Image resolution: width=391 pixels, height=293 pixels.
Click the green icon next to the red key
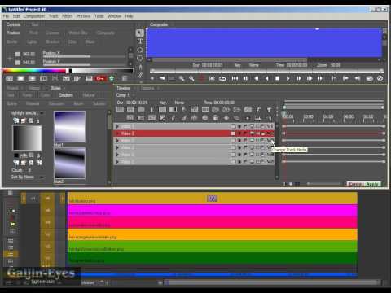[x=112, y=78]
